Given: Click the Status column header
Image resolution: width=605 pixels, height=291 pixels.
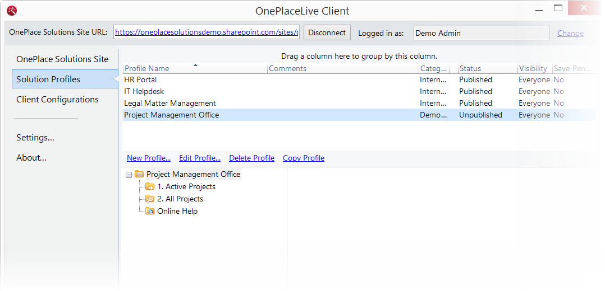Looking at the screenshot, I should pyautogui.click(x=488, y=68).
